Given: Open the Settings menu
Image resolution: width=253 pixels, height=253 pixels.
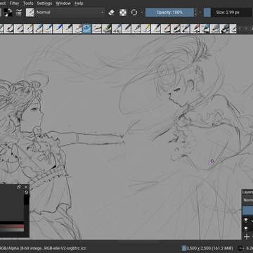Looking at the screenshot, I should click(x=44, y=4).
